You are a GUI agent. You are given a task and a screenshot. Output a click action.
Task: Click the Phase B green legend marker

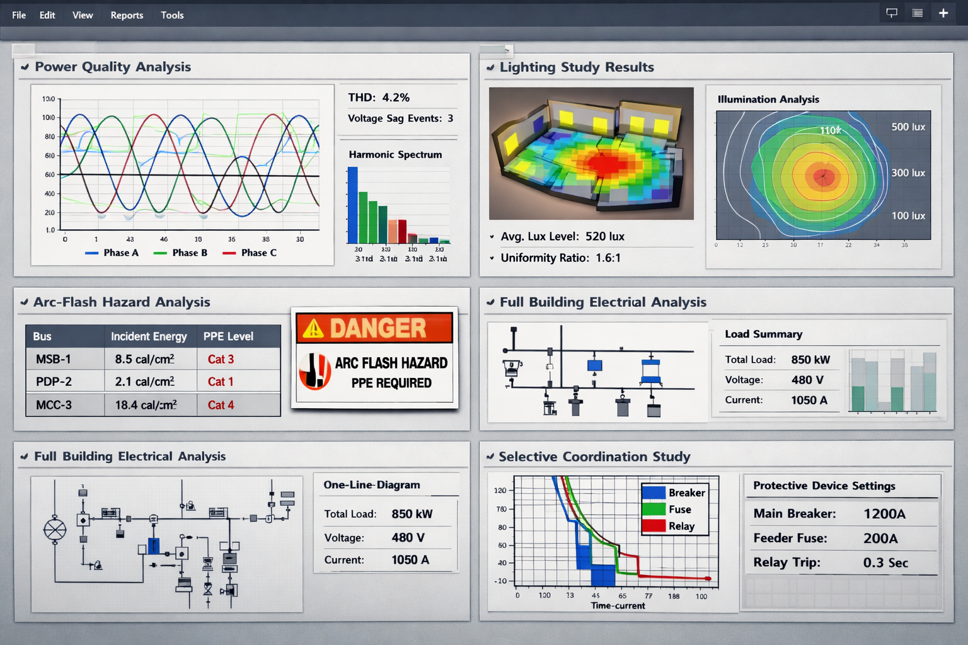coord(160,253)
